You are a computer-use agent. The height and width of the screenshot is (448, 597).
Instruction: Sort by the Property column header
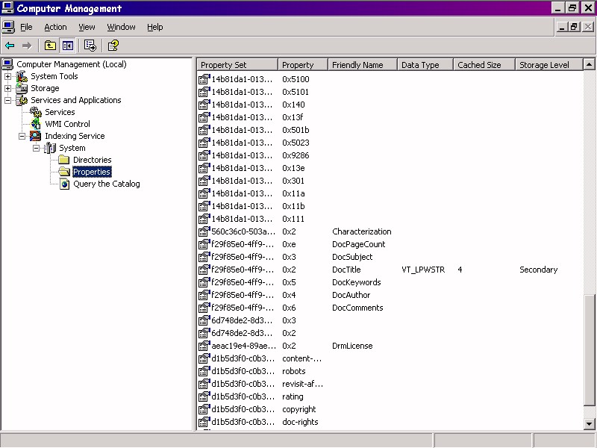pyautogui.click(x=303, y=65)
